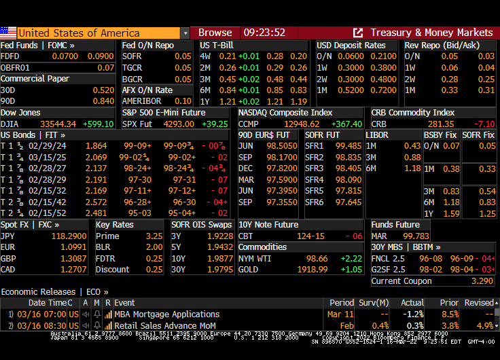This screenshot has width=500, height=360.
Task: Select the T 1 ¾ 03/15/25 bond row
Action: point(115,158)
